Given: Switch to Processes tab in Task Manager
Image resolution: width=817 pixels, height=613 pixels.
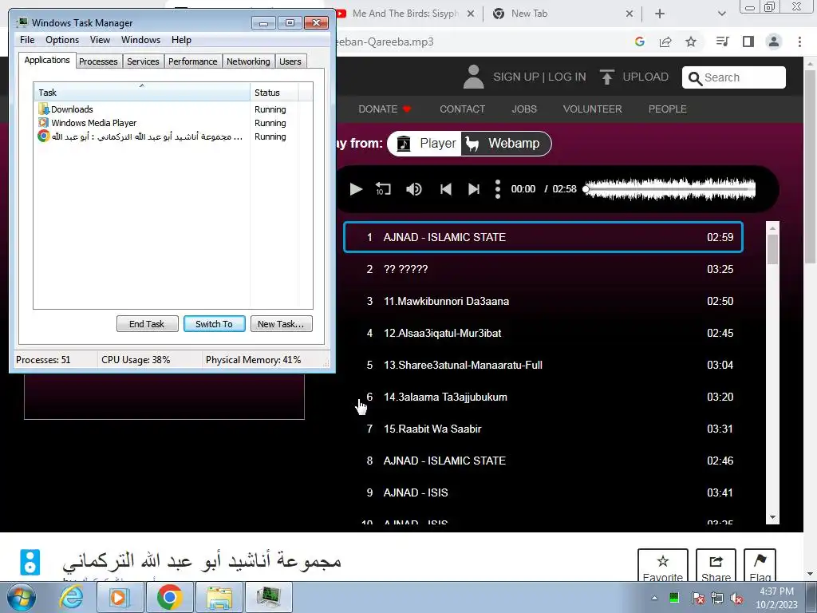Looking at the screenshot, I should pyautogui.click(x=98, y=61).
